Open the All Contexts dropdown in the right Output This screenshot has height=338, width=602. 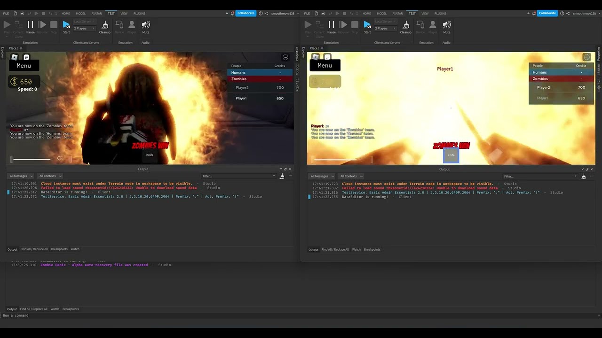pos(351,176)
